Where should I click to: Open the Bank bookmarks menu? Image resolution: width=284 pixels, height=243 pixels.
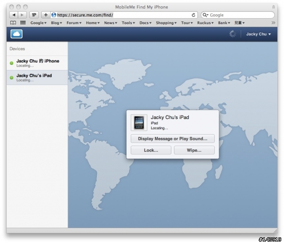pyautogui.click(x=224, y=23)
